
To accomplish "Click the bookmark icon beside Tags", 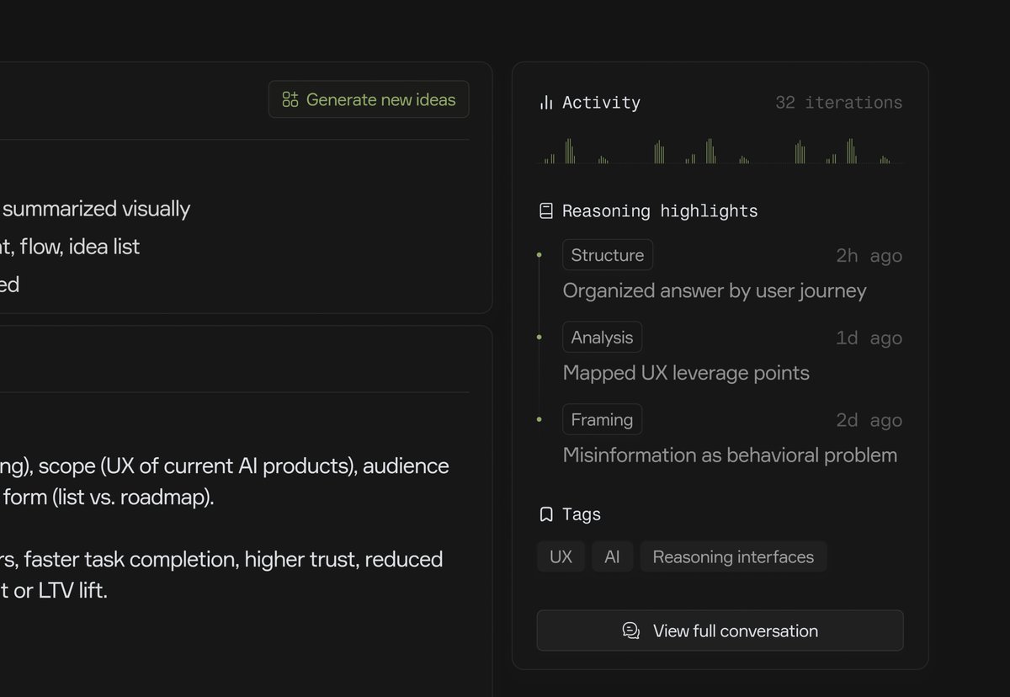I will pyautogui.click(x=545, y=513).
